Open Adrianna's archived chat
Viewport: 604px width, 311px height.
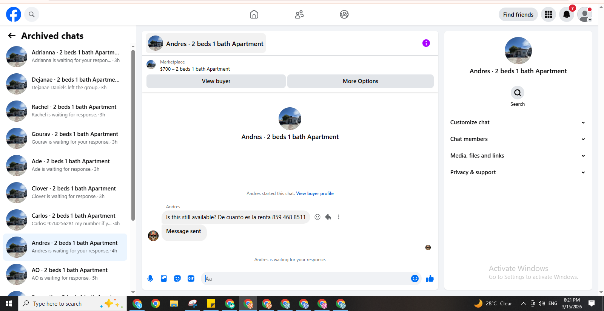[65, 56]
